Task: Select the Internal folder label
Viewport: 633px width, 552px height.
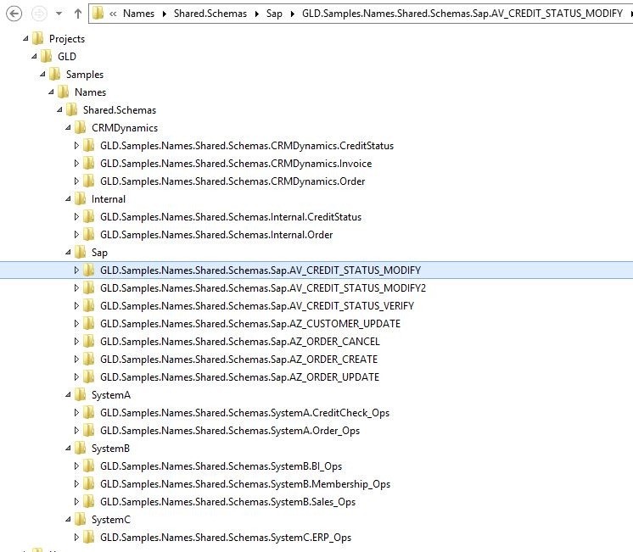Action: coord(109,199)
